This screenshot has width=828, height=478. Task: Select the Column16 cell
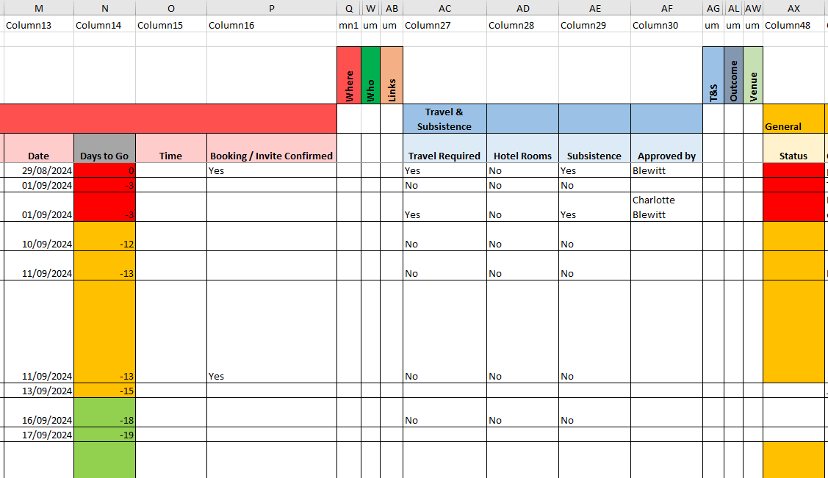[x=271, y=25]
